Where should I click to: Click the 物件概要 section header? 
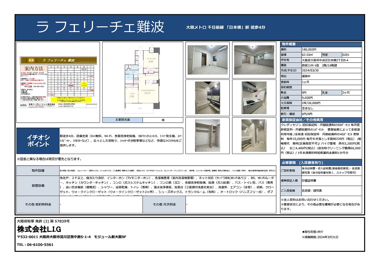pos(321,44)
